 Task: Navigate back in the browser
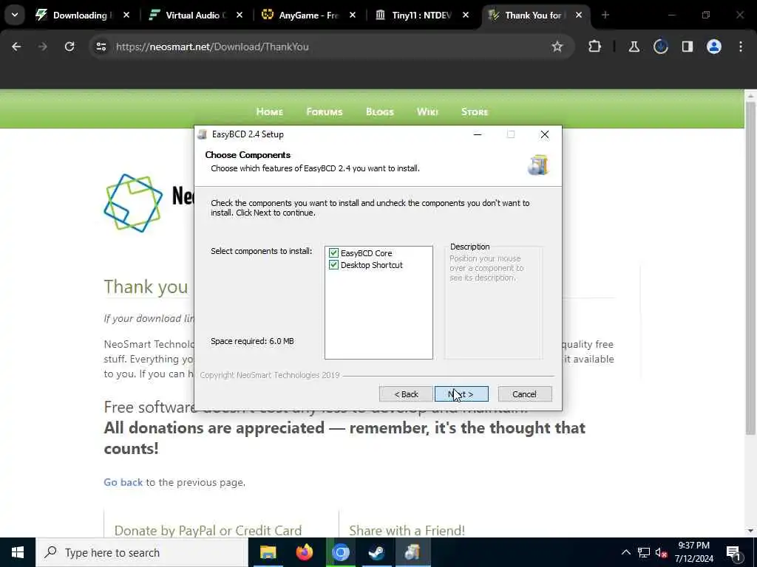click(x=16, y=47)
